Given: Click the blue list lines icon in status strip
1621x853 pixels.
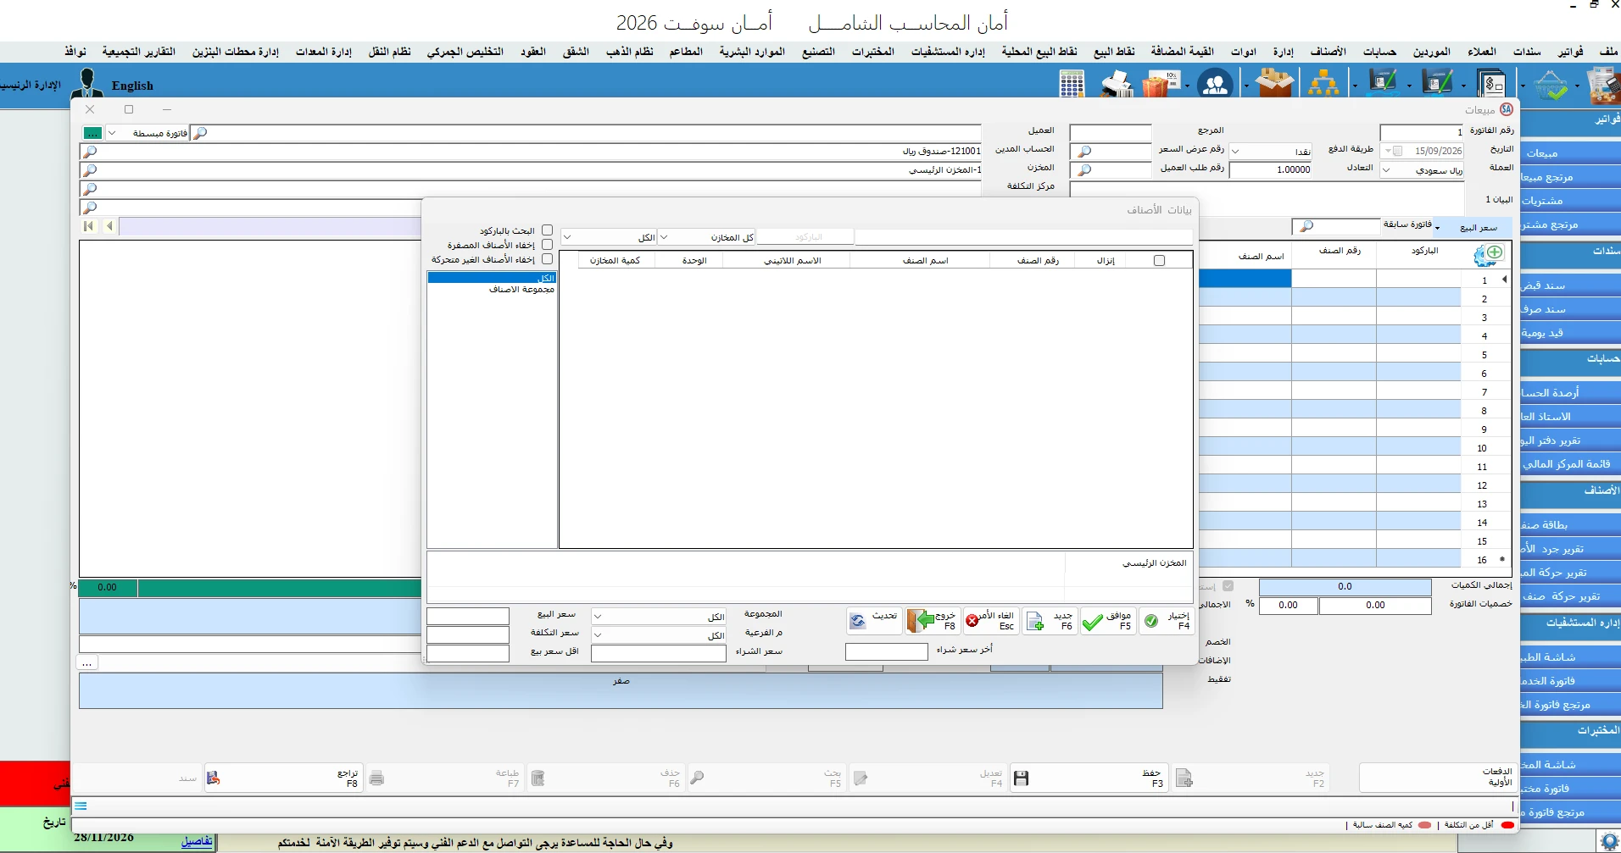Looking at the screenshot, I should coord(81,806).
